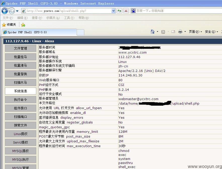
Task: Click the upload_max_filesize value 2M
Action: point(121,141)
